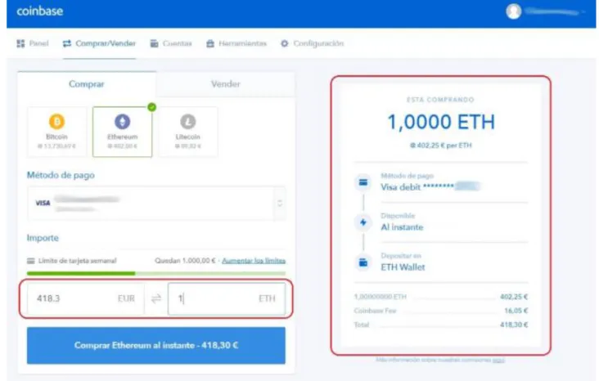Click the 1,0000 ETH summary amount
Viewport: 599px width, 381px height.
(x=441, y=122)
